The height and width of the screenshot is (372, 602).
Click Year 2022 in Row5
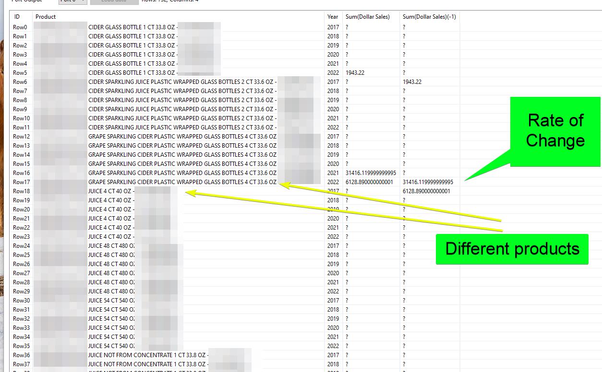pos(333,73)
